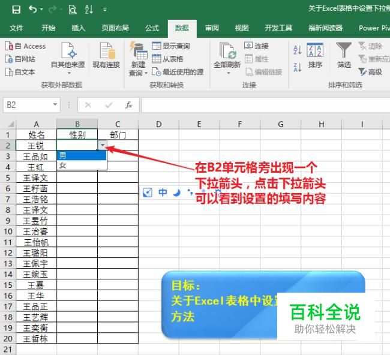The width and height of the screenshot is (390, 355).
Task: Click cell containing 王婉玉
Action: [x=37, y=275]
